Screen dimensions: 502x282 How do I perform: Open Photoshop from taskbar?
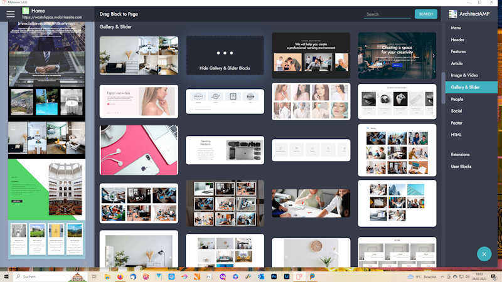point(274,276)
